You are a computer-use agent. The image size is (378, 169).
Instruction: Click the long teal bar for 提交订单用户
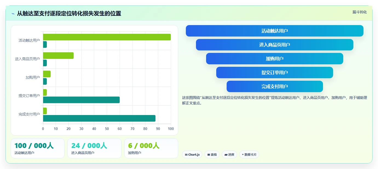tap(81, 100)
